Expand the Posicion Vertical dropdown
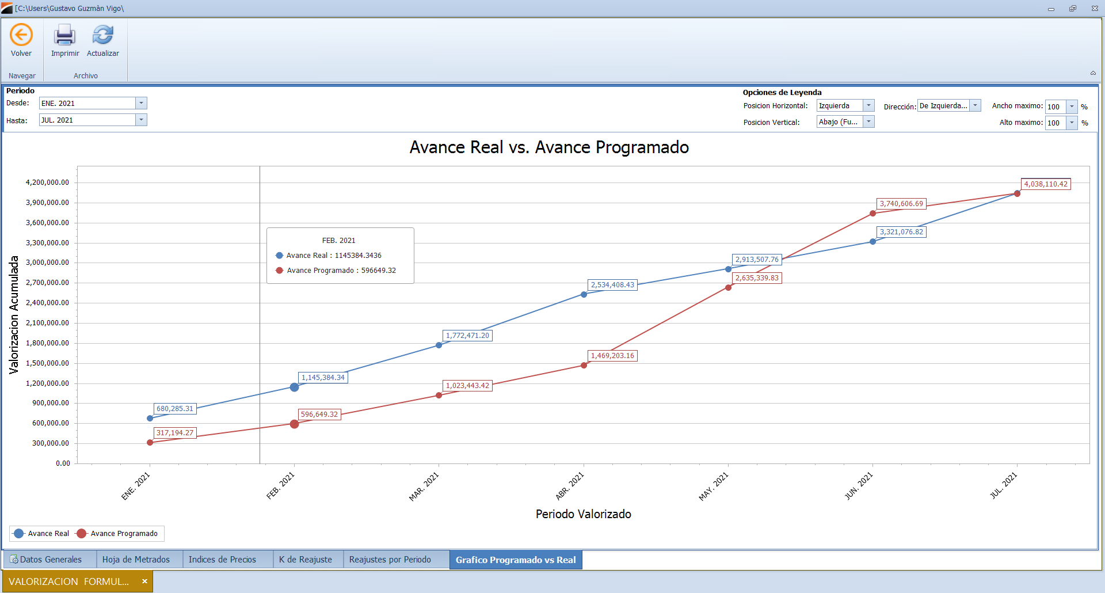1105x593 pixels. tap(868, 121)
